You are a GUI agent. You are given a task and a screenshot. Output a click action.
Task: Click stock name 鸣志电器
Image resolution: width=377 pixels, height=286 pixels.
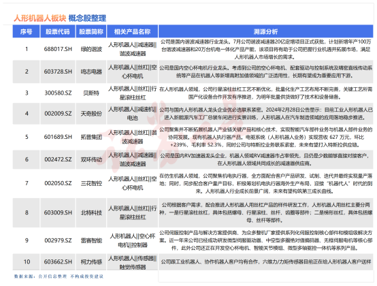[x=91, y=71]
